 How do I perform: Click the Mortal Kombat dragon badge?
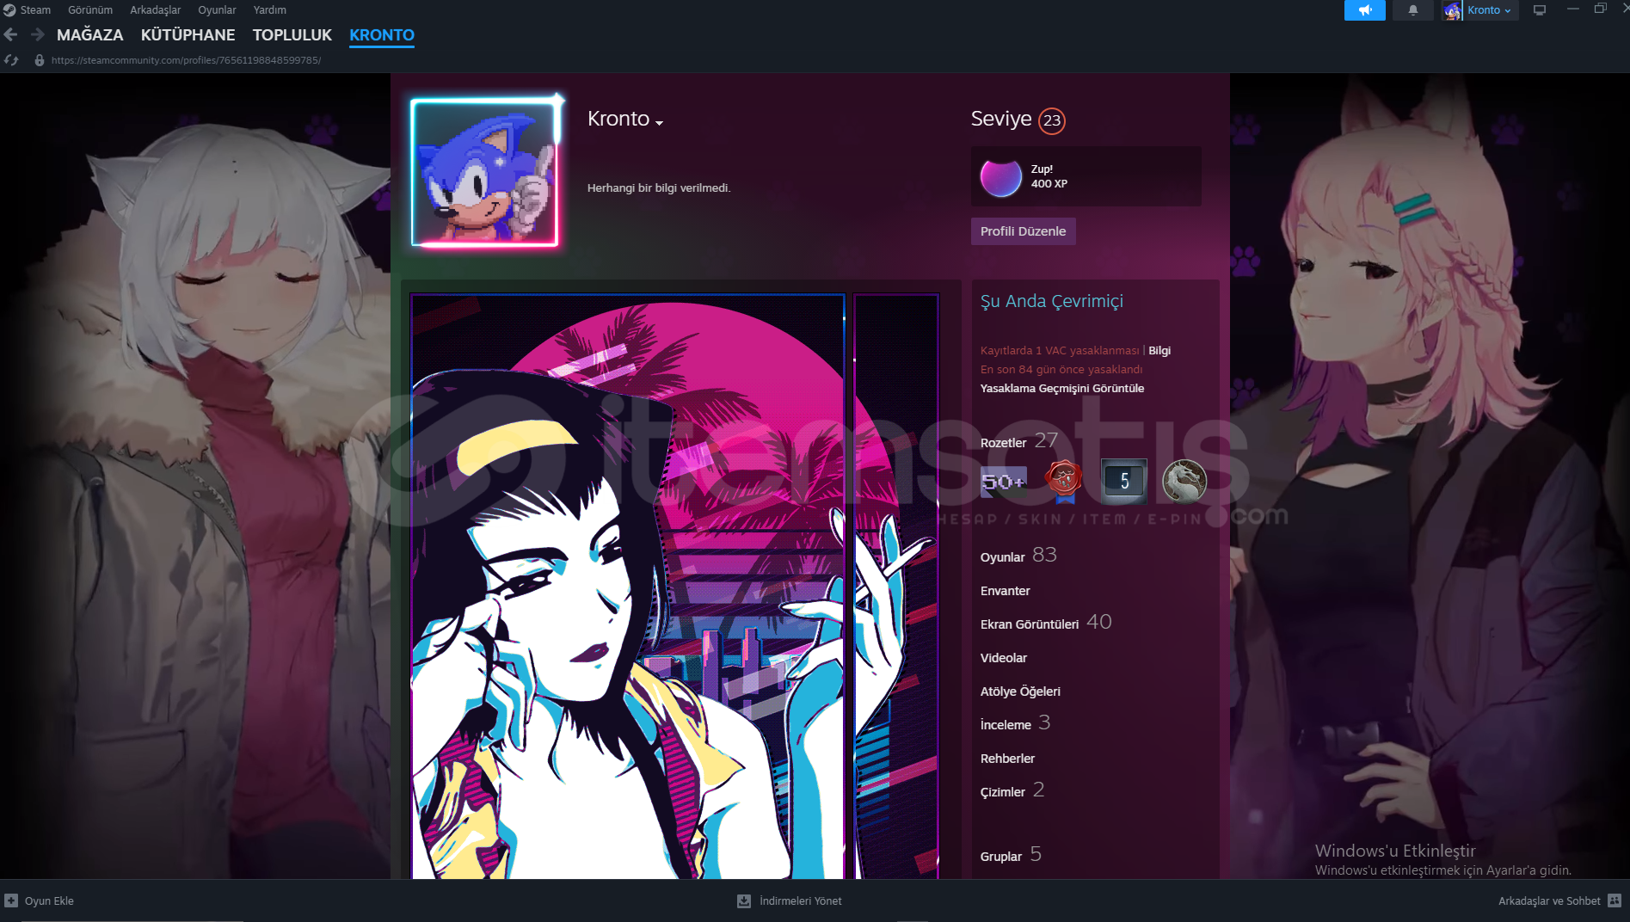pyautogui.click(x=1184, y=481)
